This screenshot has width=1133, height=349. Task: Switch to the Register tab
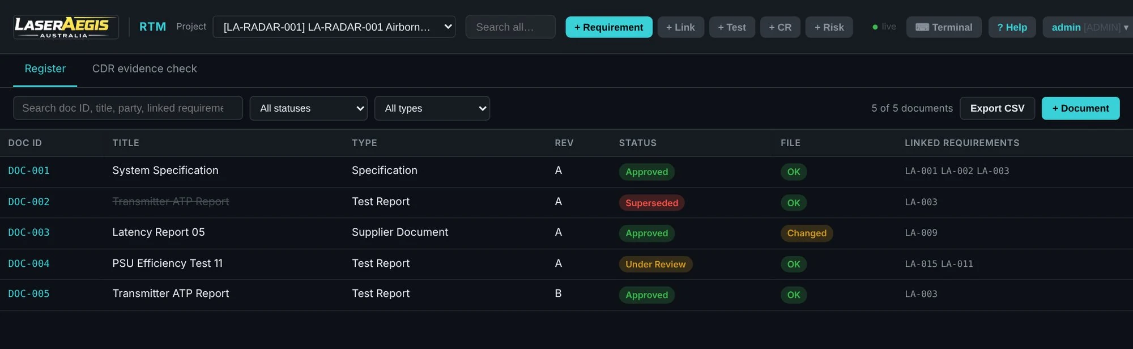[45, 69]
